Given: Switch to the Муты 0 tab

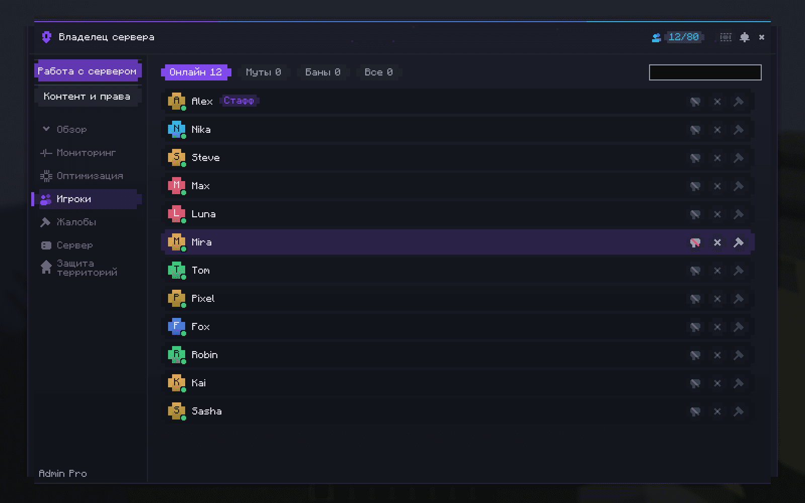Looking at the screenshot, I should click(263, 72).
